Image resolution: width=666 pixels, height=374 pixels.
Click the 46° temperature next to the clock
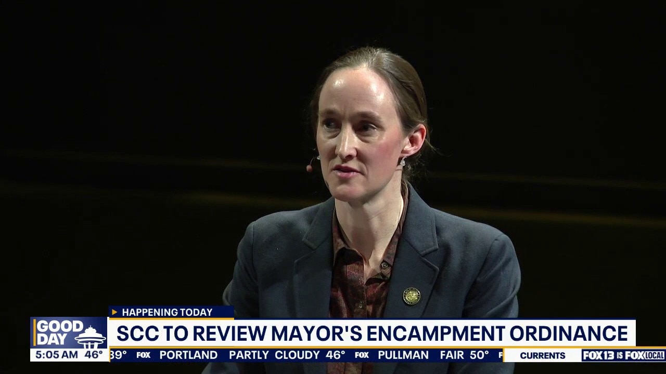(x=94, y=355)
